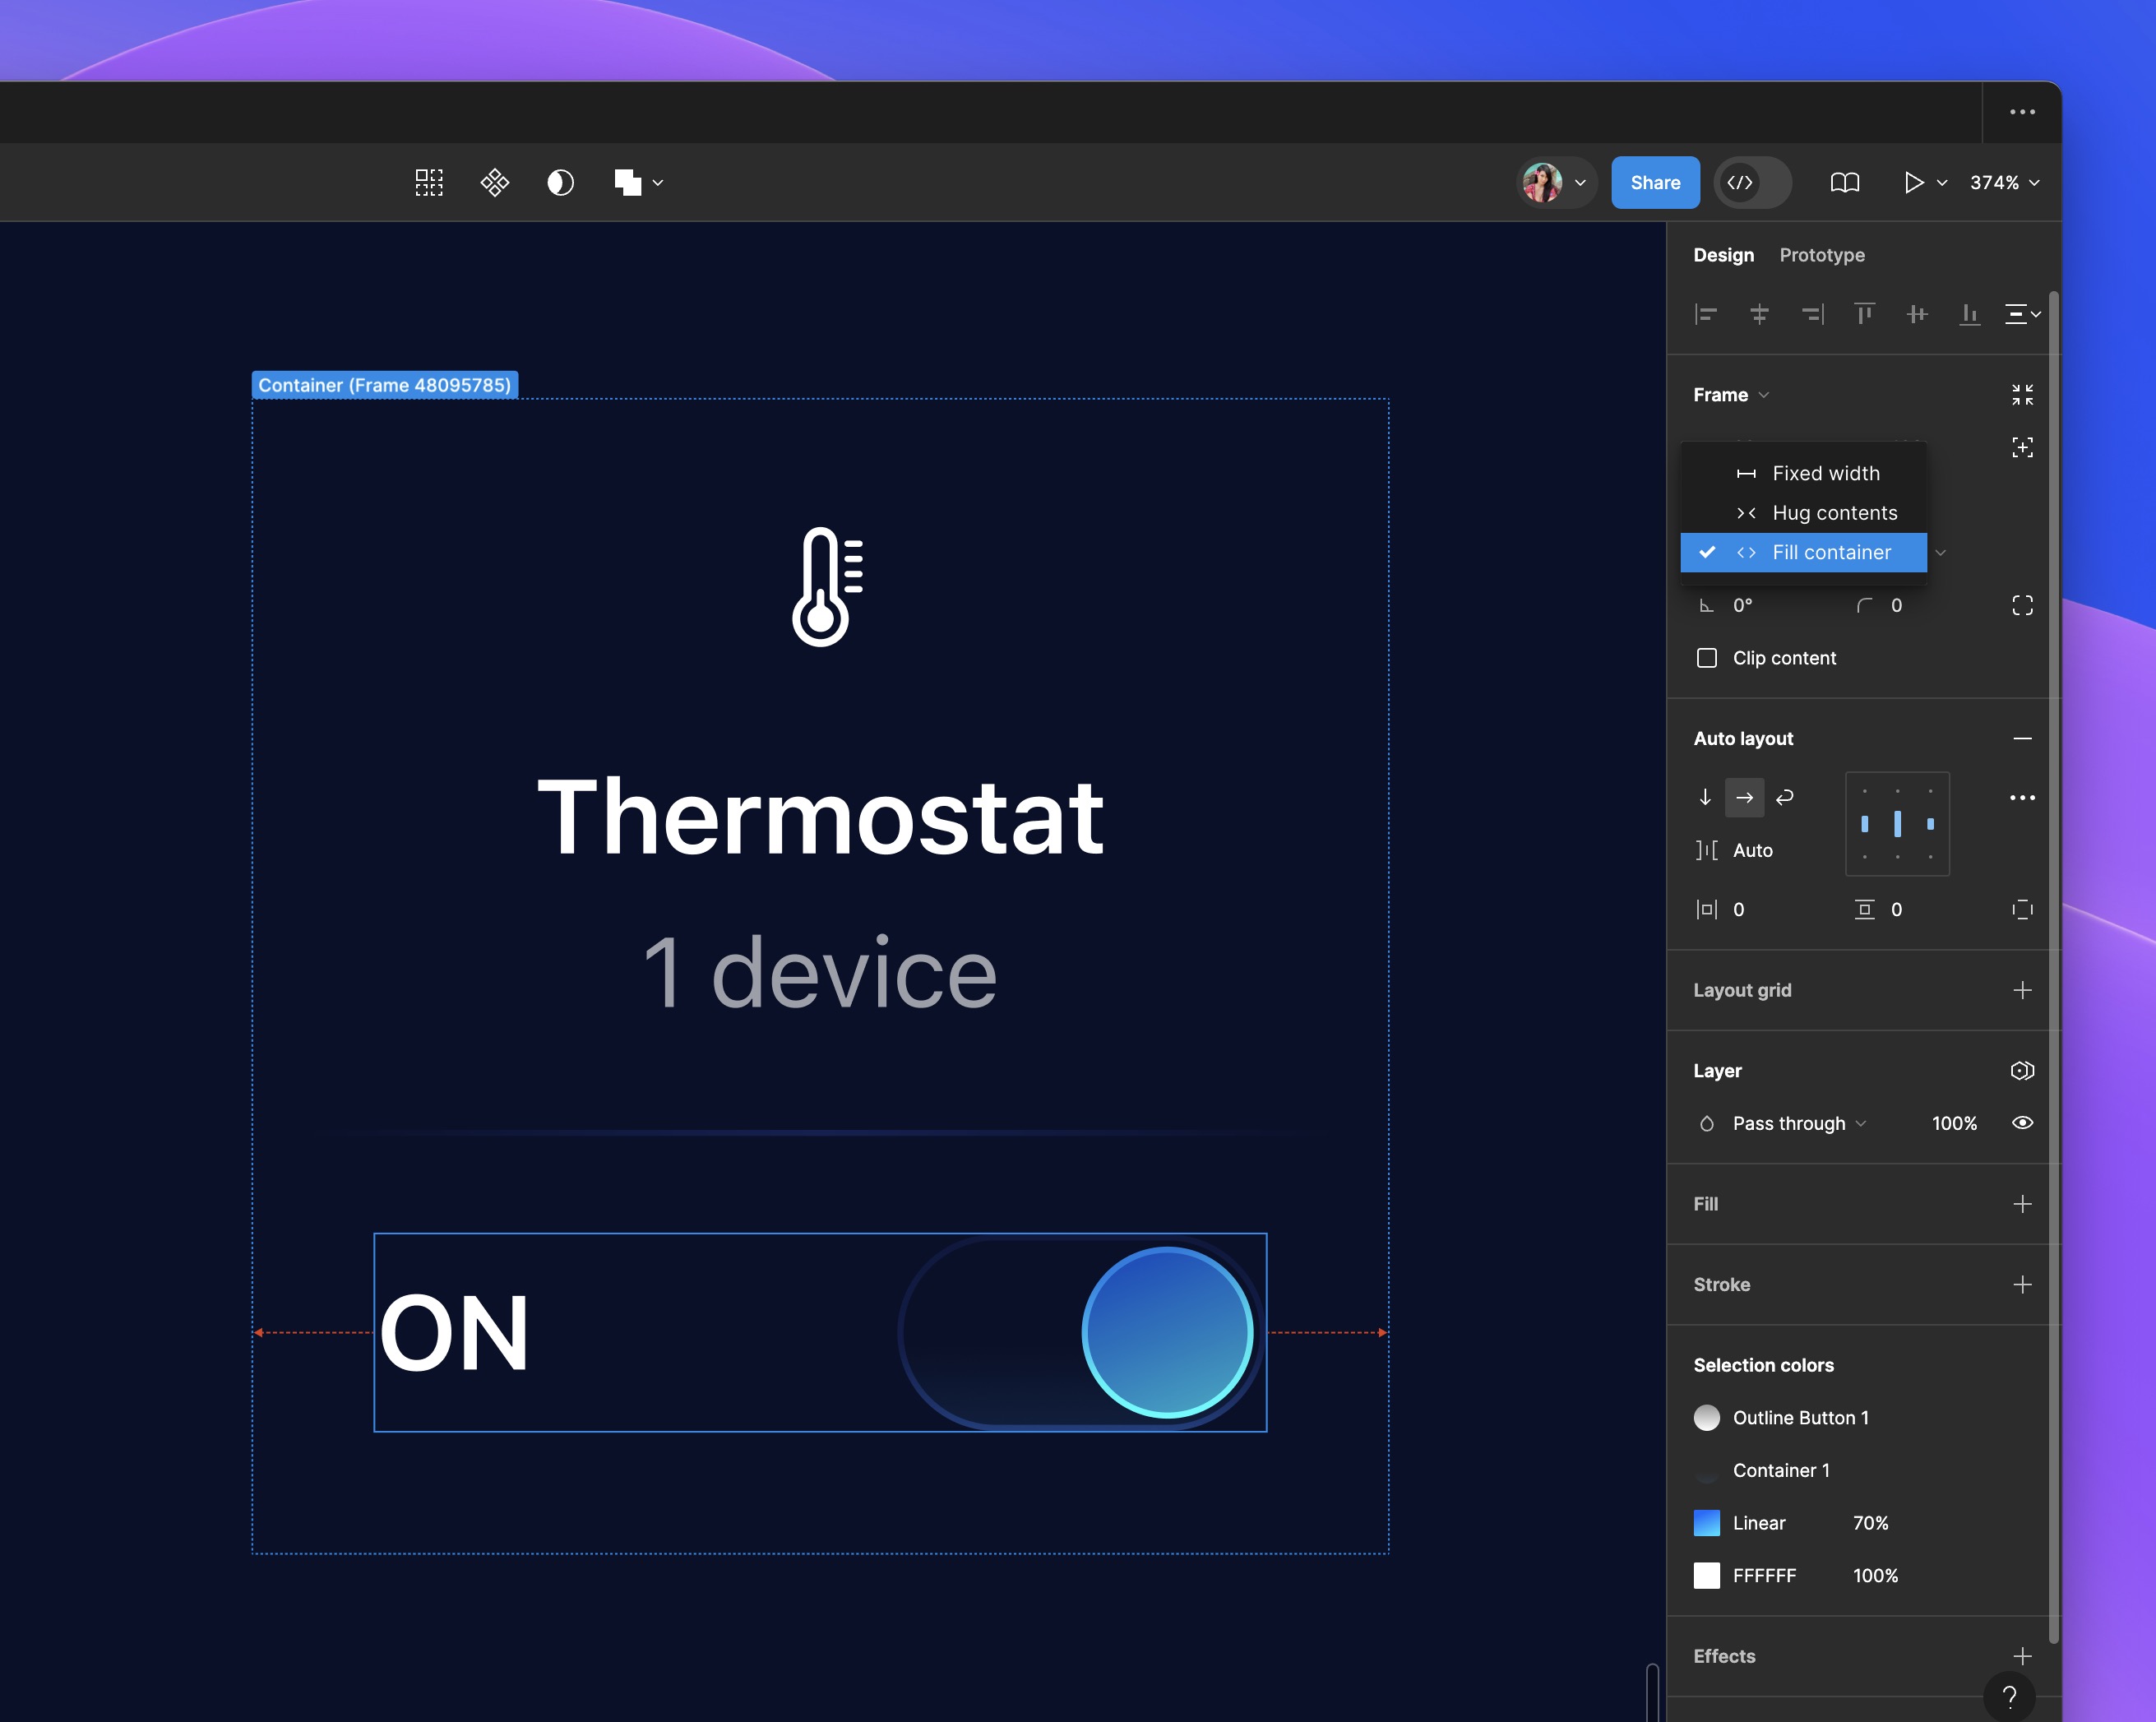
Task: Click the Share button
Action: (x=1655, y=182)
